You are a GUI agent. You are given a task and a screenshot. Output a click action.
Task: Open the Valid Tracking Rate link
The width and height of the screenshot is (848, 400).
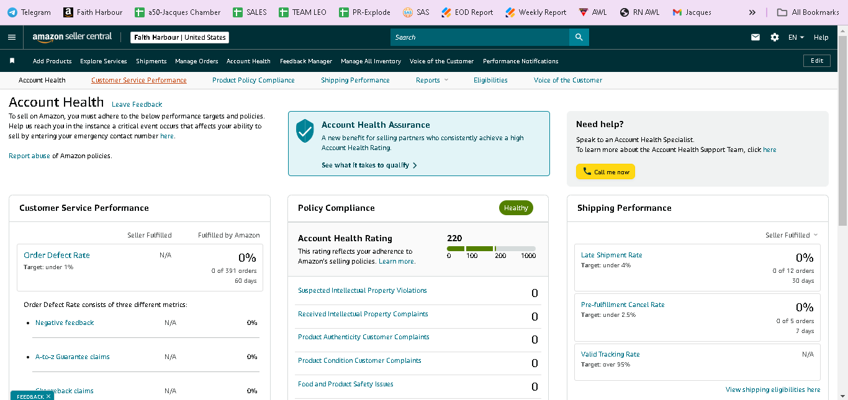click(610, 354)
